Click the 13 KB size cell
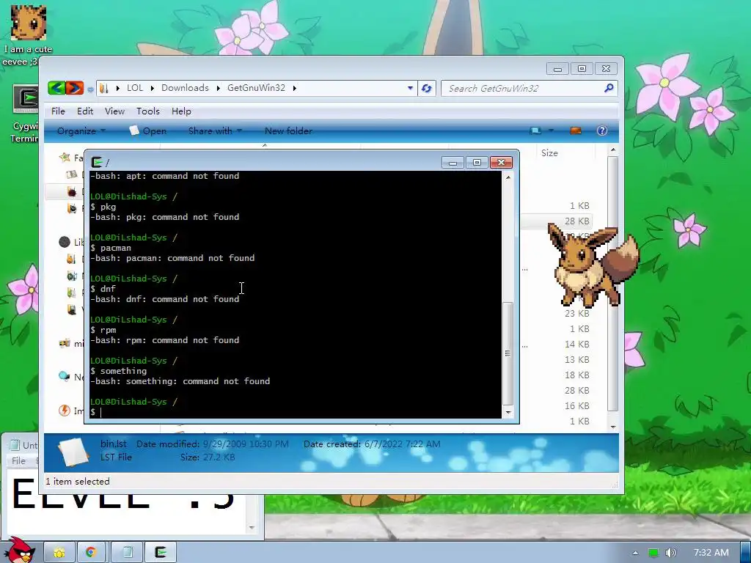This screenshot has width=751, height=563. click(x=576, y=359)
